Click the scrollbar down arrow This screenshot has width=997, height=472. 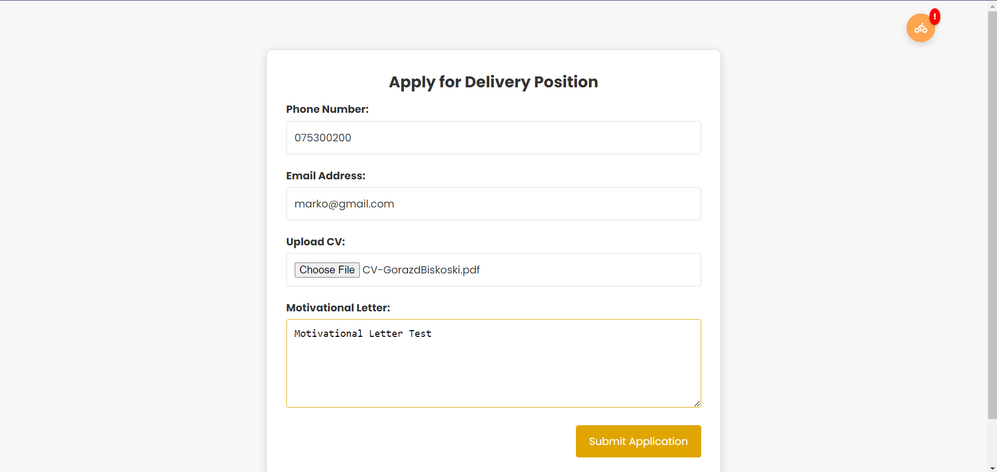[x=992, y=468]
